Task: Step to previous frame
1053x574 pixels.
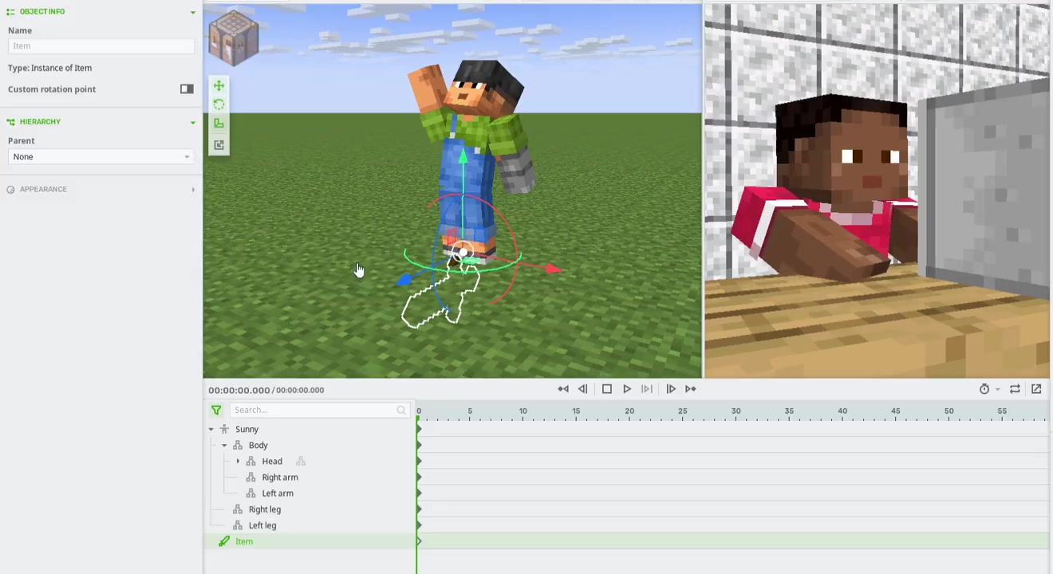Action: click(x=583, y=389)
